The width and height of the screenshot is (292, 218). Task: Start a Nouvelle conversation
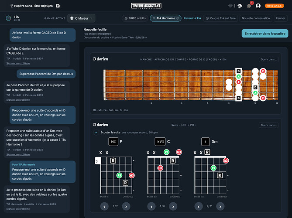click(256, 18)
